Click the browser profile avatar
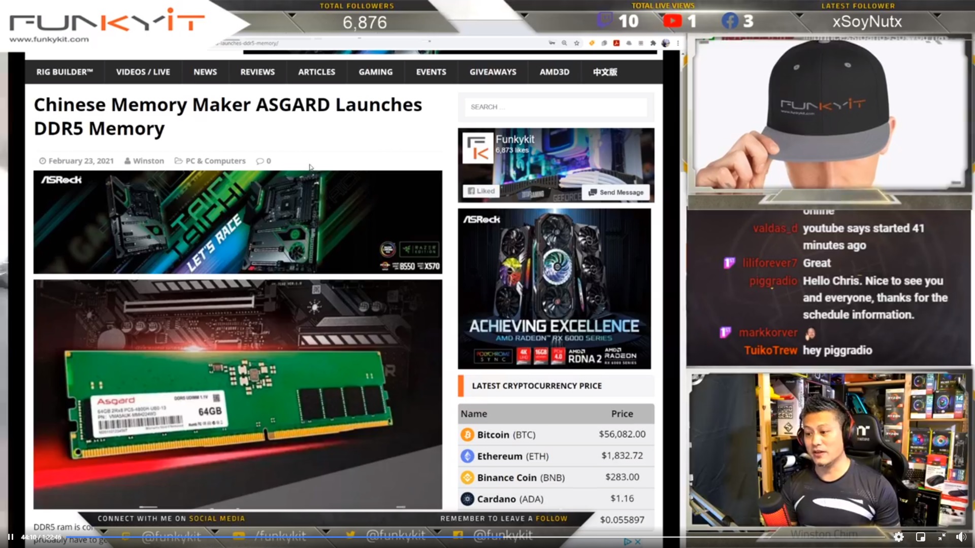975x548 pixels. pos(666,43)
